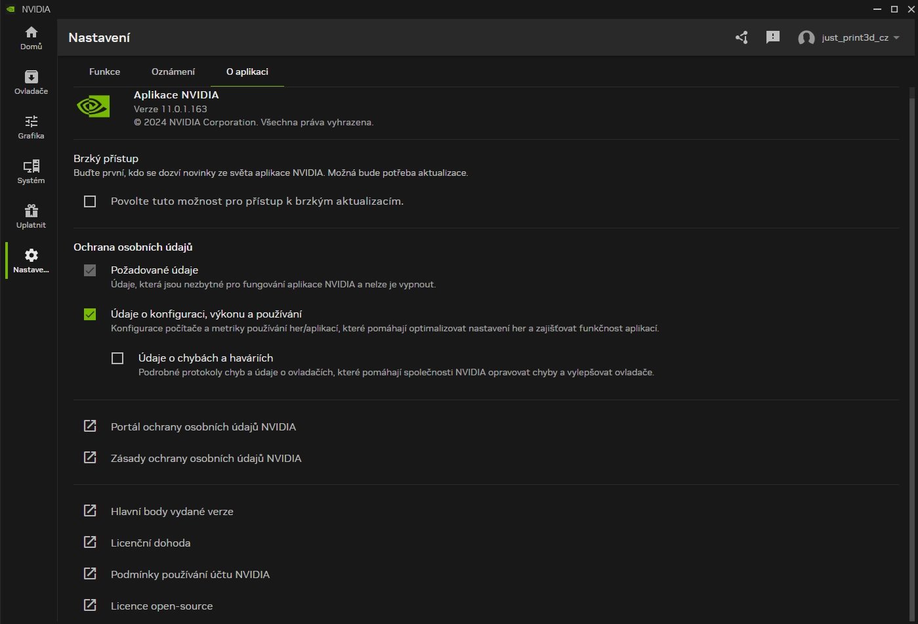The height and width of the screenshot is (624, 918).
Task: Open the Domů home page
Action: [x=30, y=37]
